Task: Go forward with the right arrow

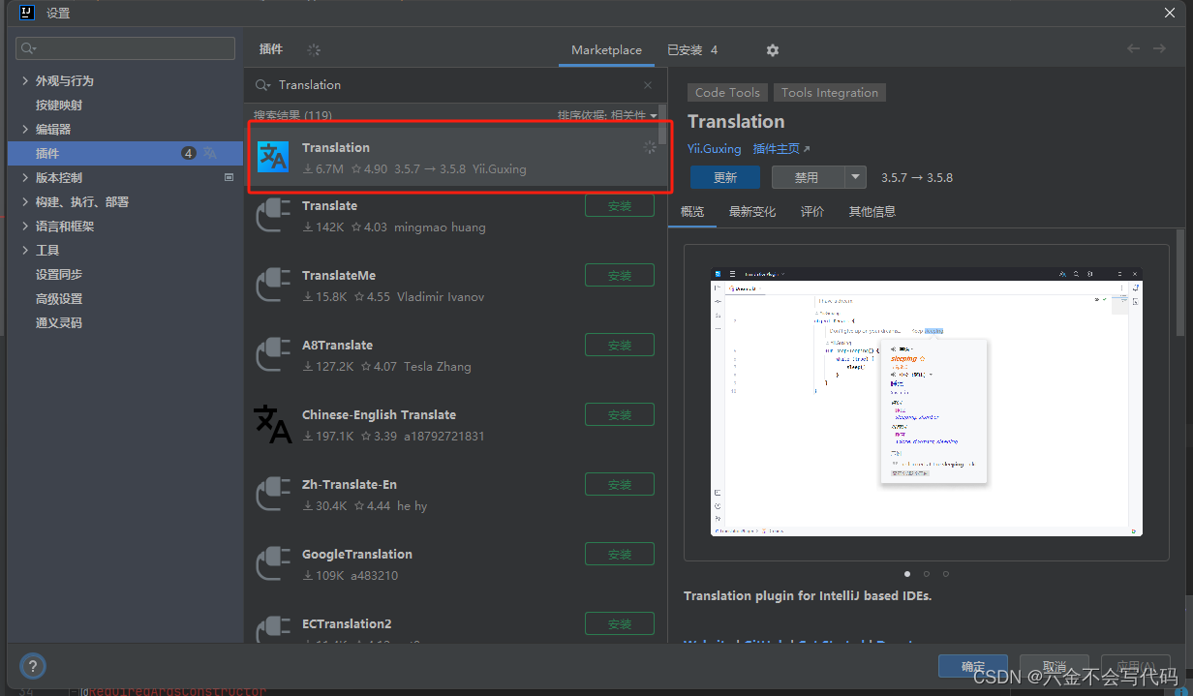Action: pos(1159,48)
